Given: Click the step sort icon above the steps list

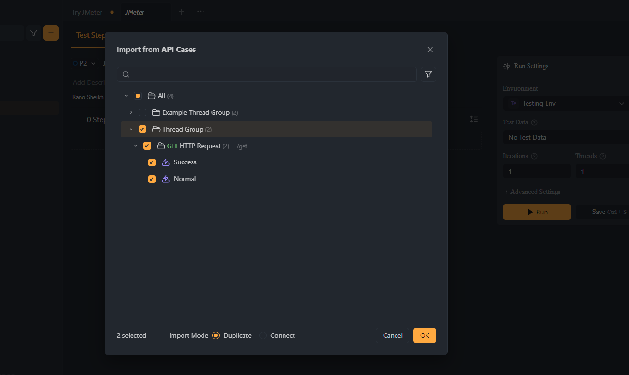Looking at the screenshot, I should point(474,119).
